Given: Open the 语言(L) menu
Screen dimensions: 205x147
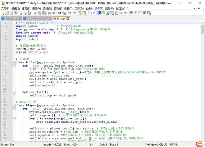Looking at the screenshot, I should coord(58,9).
